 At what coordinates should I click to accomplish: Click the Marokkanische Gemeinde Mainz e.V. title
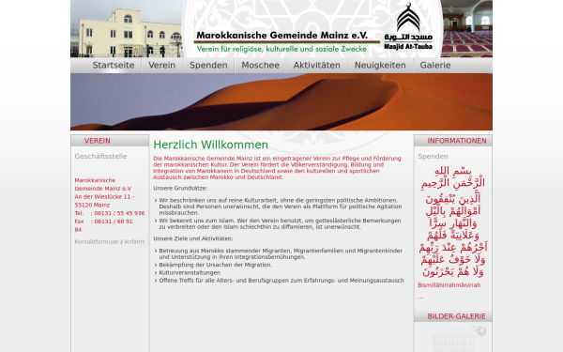pos(281,36)
